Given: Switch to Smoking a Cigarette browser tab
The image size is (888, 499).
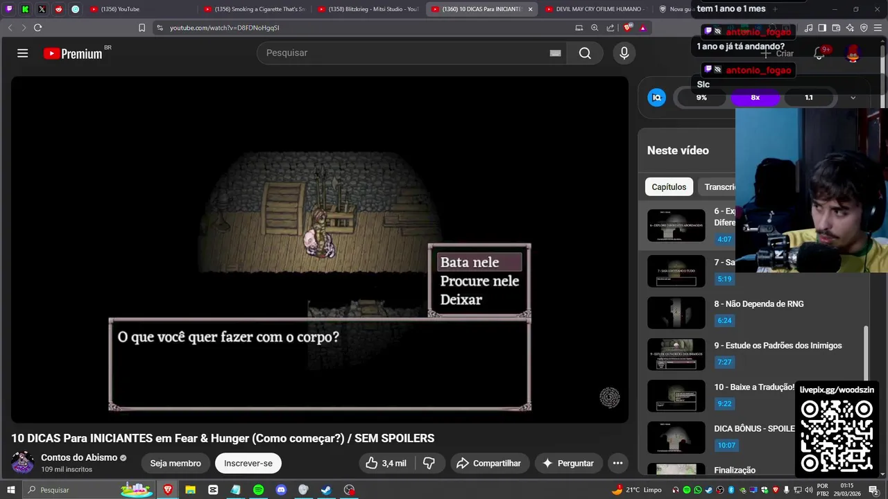Looking at the screenshot, I should pos(255,9).
